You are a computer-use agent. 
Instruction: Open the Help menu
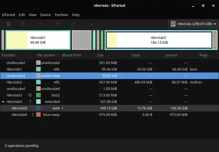pos(76,15)
